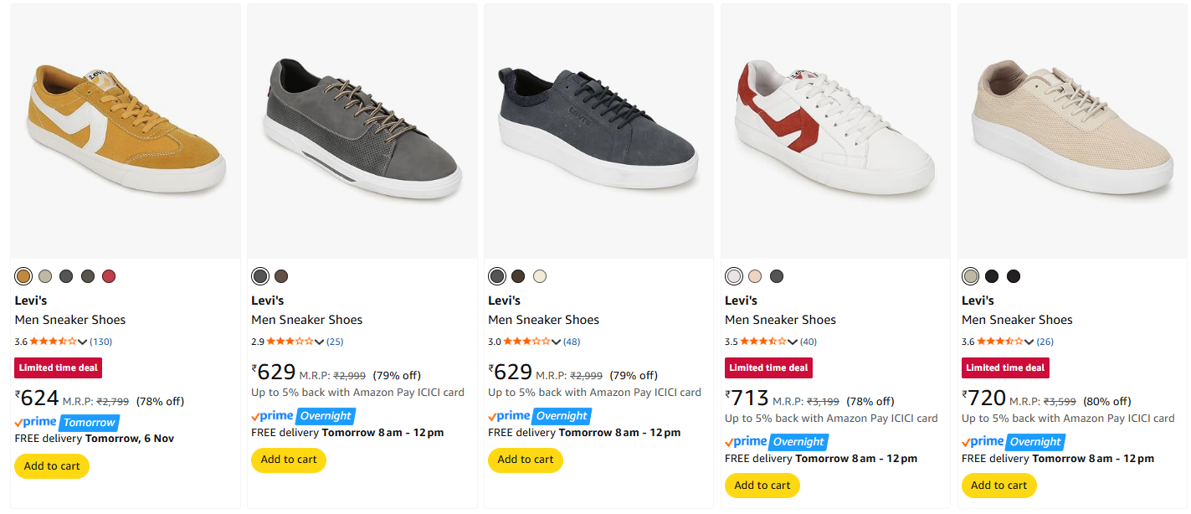Add the ₹624 yellow sneaker to cart
Image resolution: width=1191 pixels, height=514 pixels.
pos(52,466)
